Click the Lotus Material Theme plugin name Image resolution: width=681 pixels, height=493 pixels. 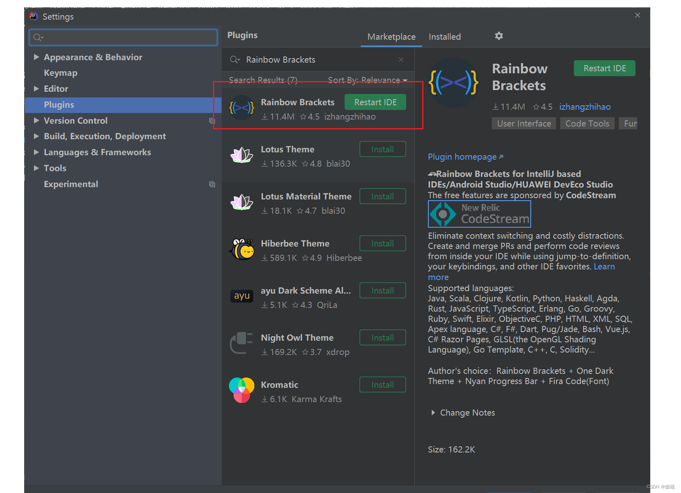[x=306, y=197]
